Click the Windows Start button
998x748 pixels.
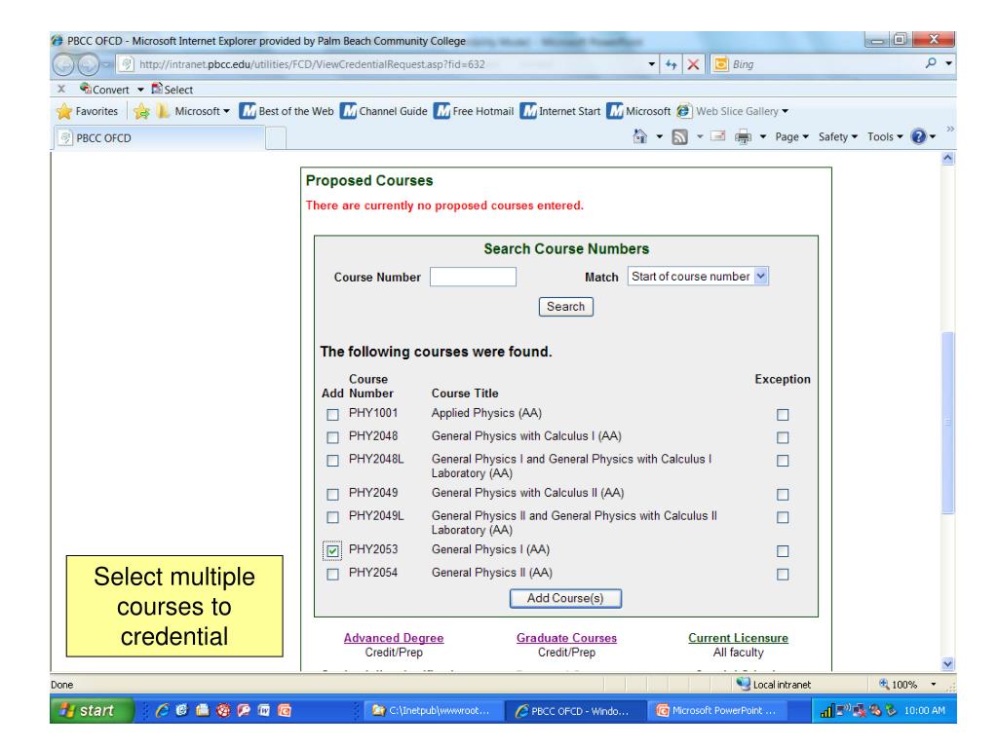92,710
